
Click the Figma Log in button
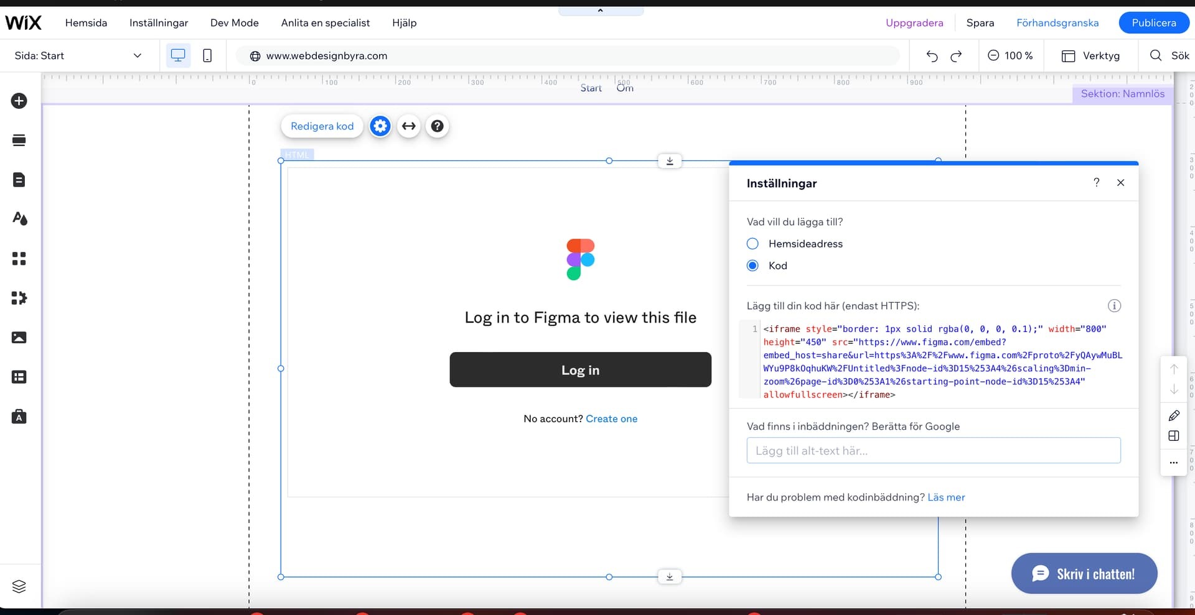(x=580, y=370)
